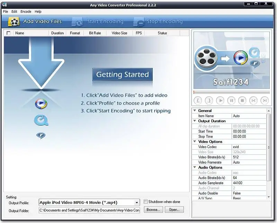Click the app icon in title bar
The width and height of the screenshot is (277, 223).
click(x=5, y=5)
